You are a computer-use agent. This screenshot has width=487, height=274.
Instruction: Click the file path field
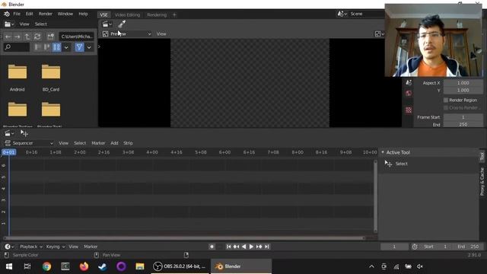pos(76,37)
